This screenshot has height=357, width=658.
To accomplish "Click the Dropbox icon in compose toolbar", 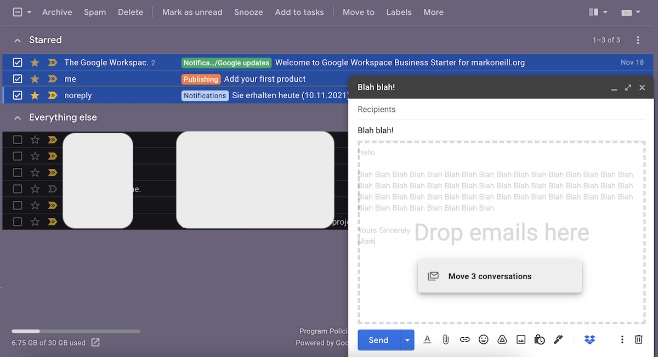I will pos(589,340).
